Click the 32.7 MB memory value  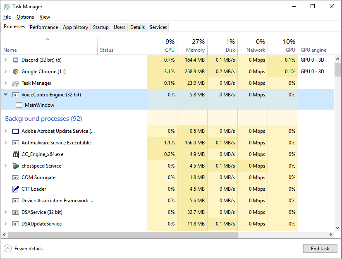(x=196, y=212)
